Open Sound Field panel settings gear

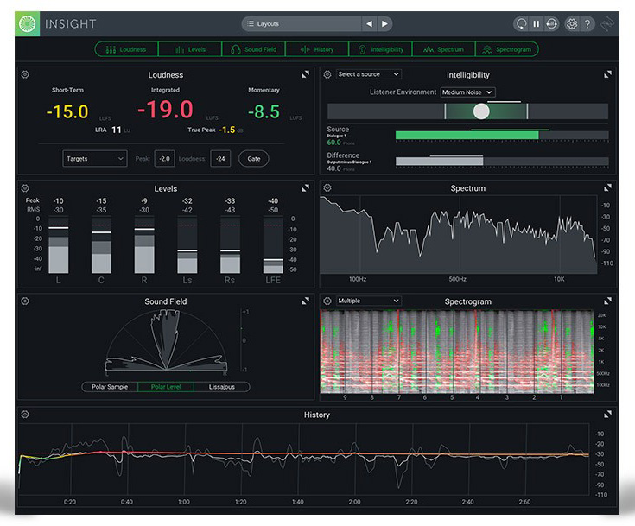coord(25,301)
